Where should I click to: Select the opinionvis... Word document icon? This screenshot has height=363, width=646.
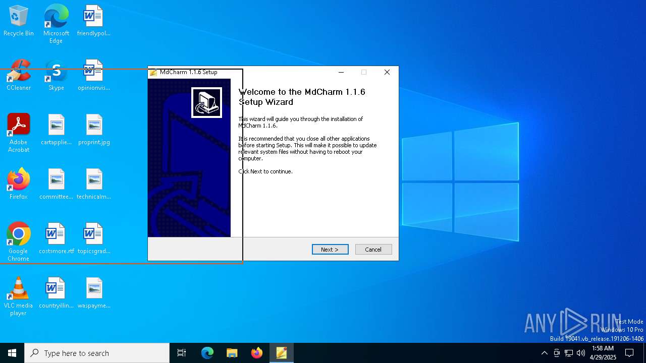94,76
